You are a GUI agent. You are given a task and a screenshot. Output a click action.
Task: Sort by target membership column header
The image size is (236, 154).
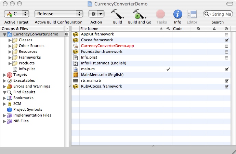(x=226, y=29)
